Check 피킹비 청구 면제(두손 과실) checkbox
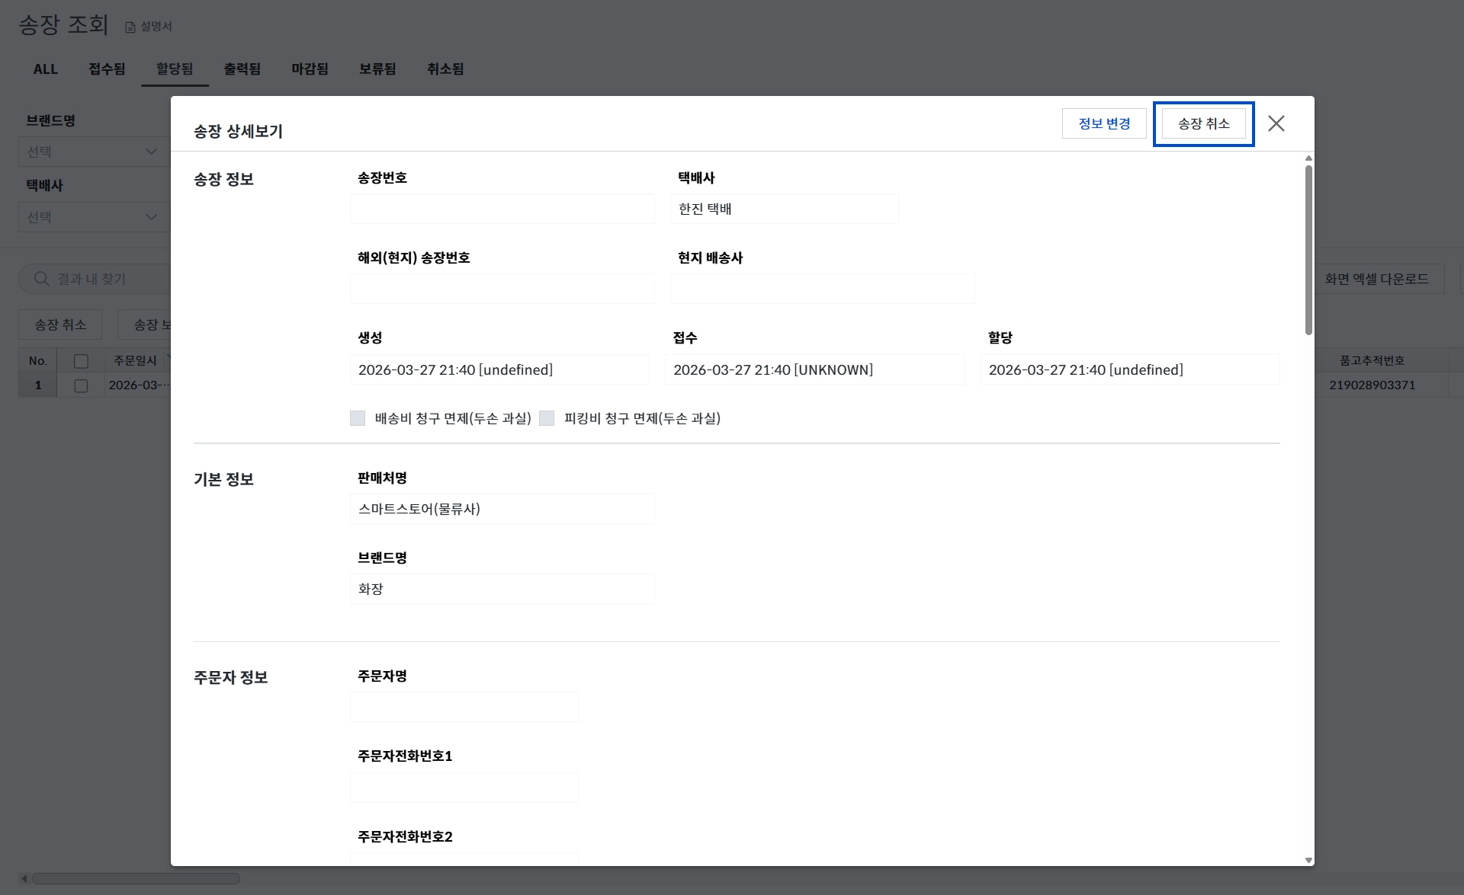Viewport: 1464px width, 895px height. point(547,418)
